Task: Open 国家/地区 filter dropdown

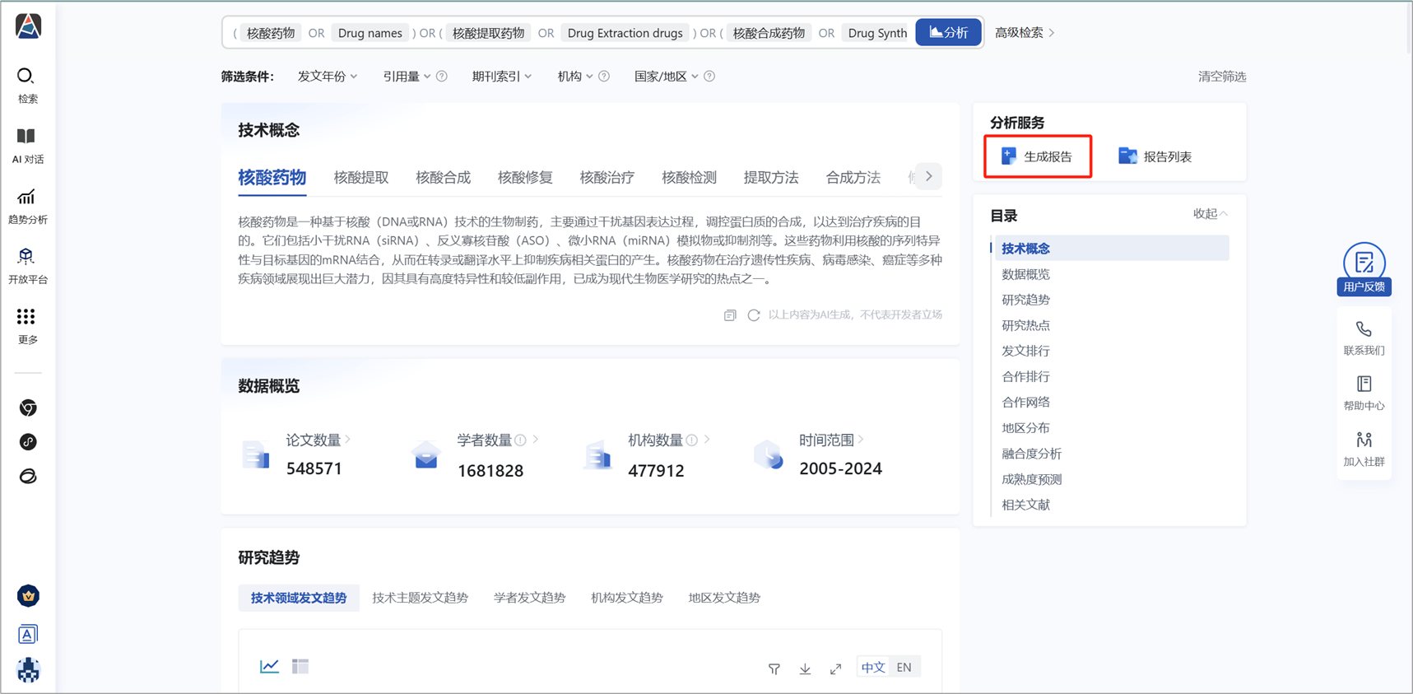Action: pyautogui.click(x=666, y=77)
